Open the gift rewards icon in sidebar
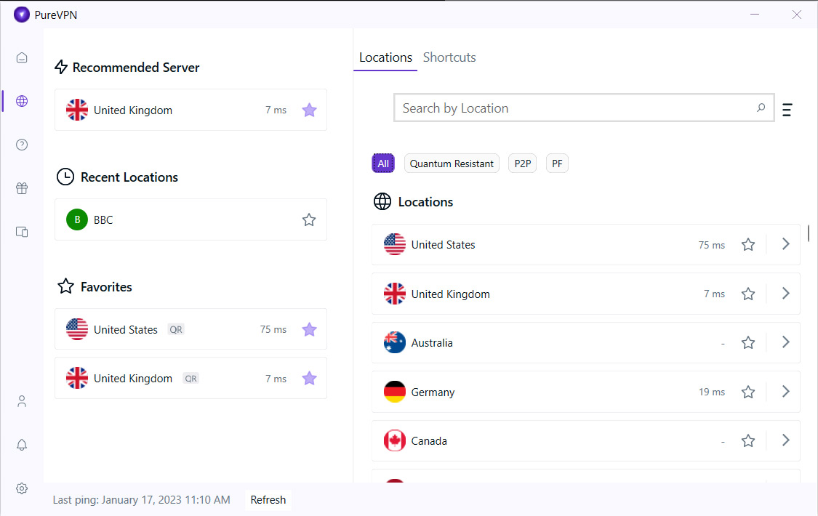 (x=21, y=188)
